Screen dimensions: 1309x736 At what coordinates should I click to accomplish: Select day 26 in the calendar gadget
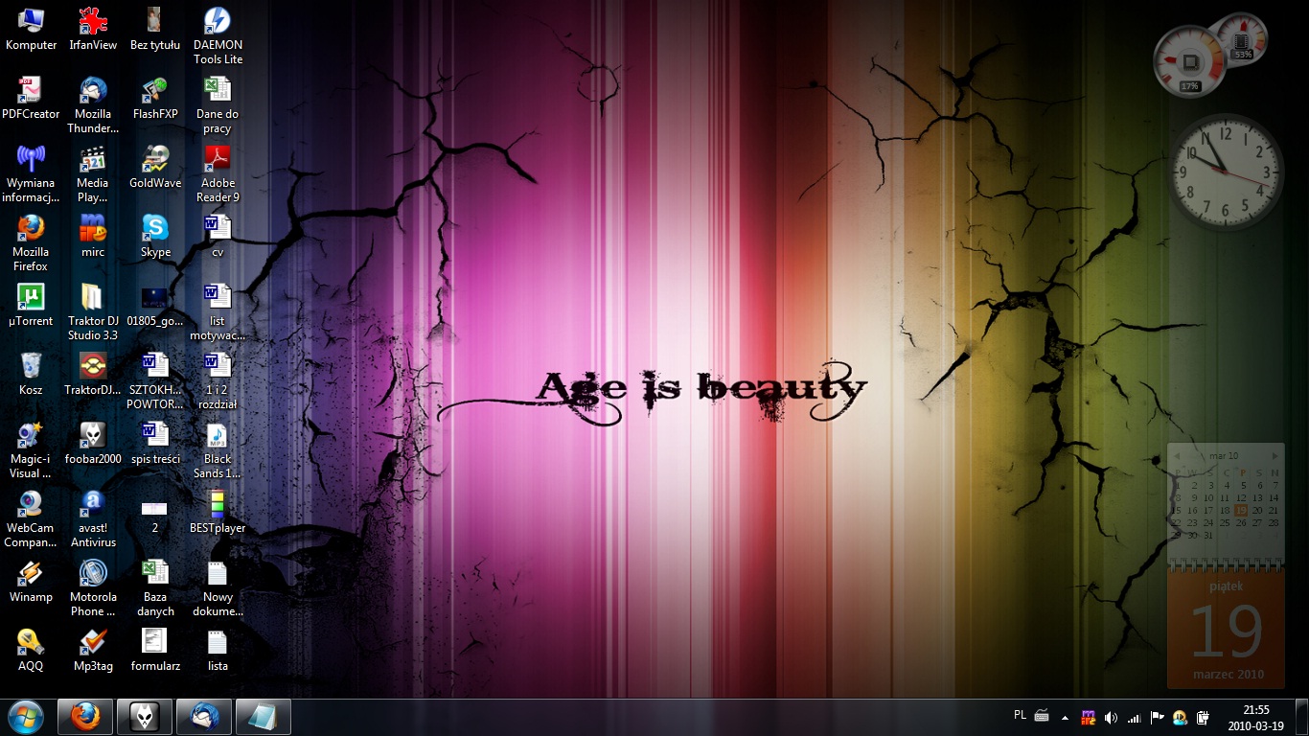point(1241,523)
